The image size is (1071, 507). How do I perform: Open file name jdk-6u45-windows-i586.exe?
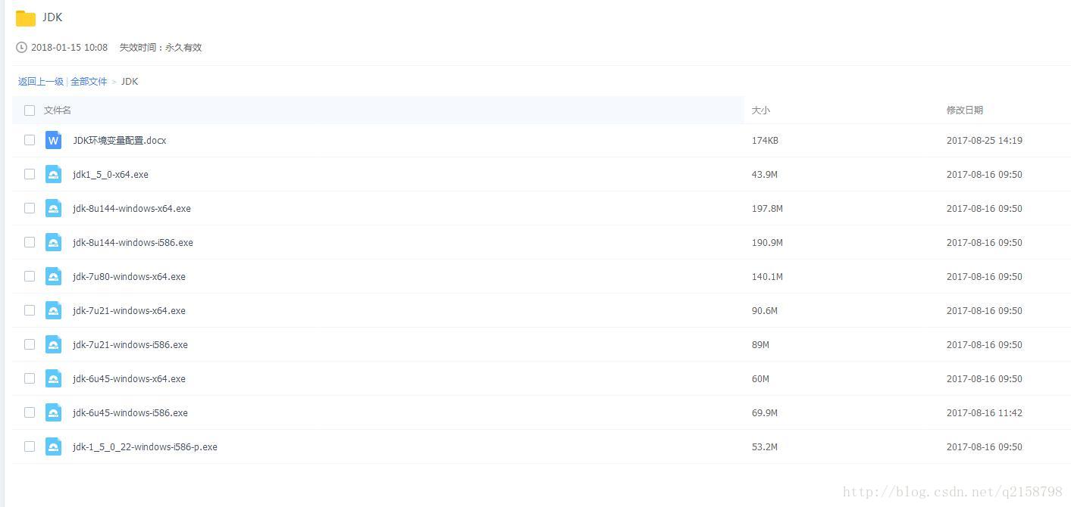130,413
